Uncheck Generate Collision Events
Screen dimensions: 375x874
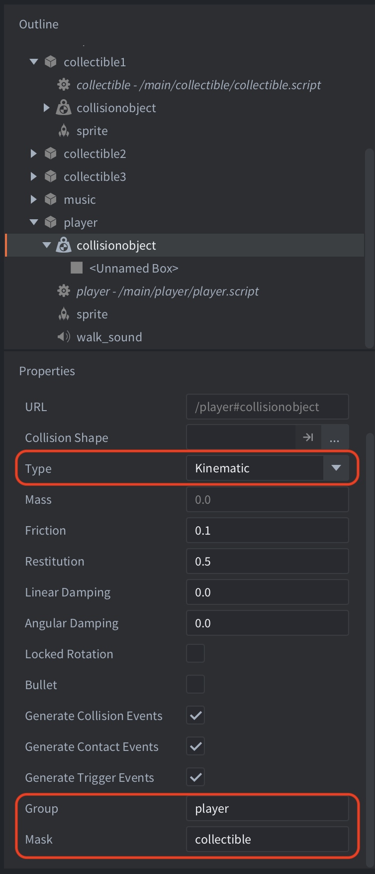(x=195, y=715)
